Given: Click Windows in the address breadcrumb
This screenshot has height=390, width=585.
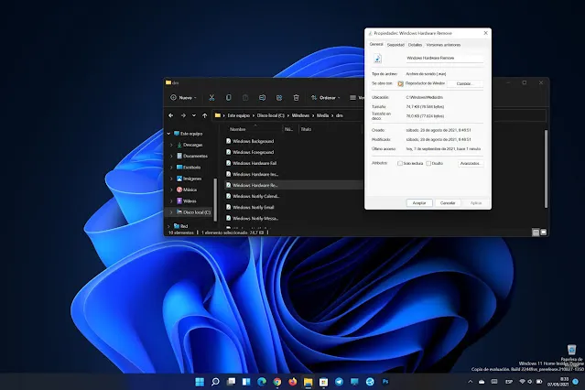Looking at the screenshot, I should [x=300, y=115].
